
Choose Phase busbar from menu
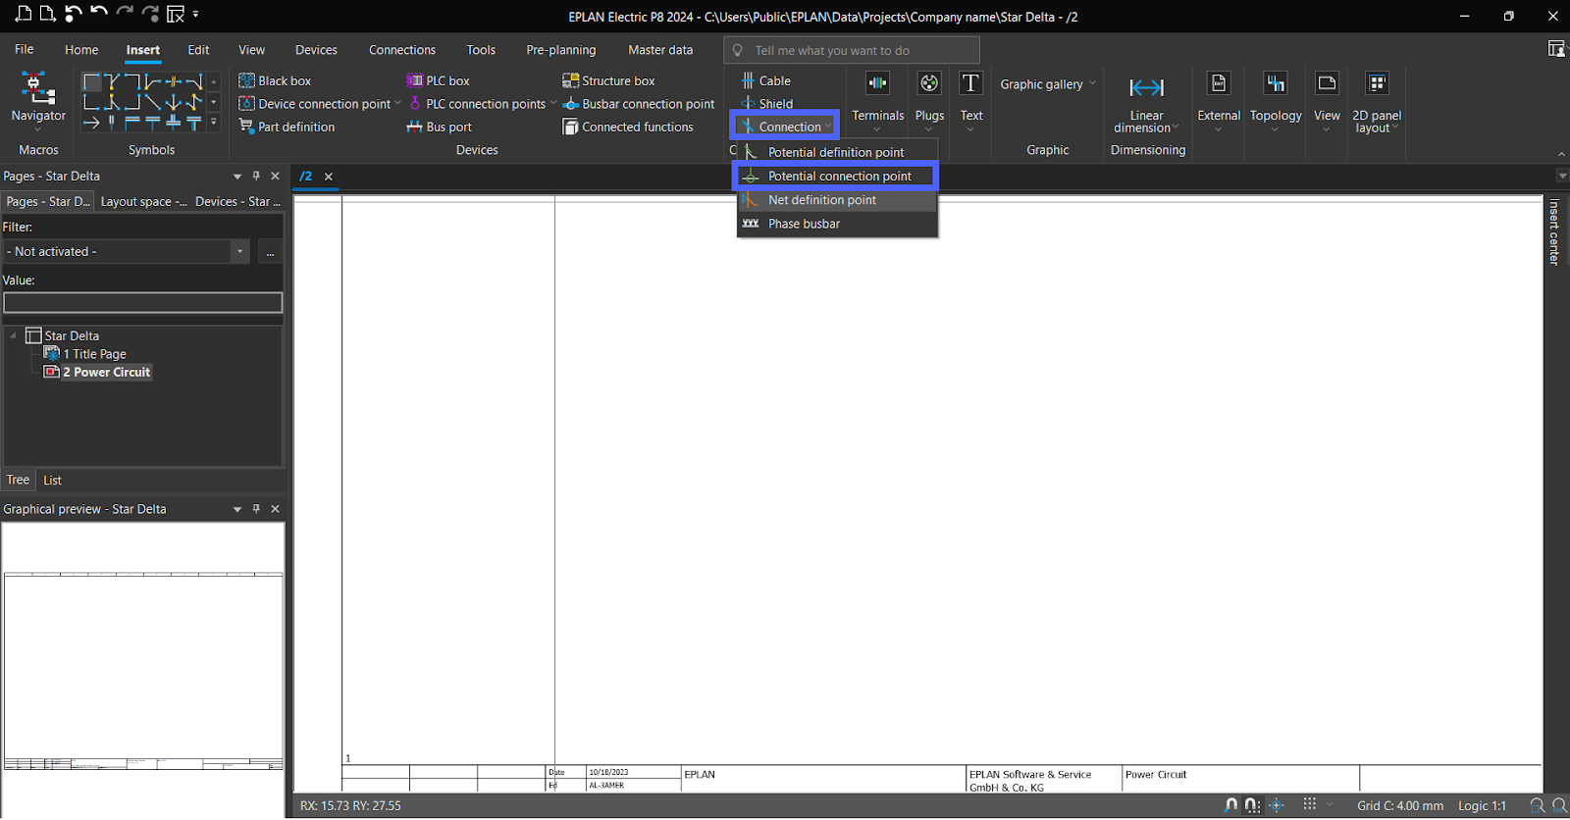838,224
